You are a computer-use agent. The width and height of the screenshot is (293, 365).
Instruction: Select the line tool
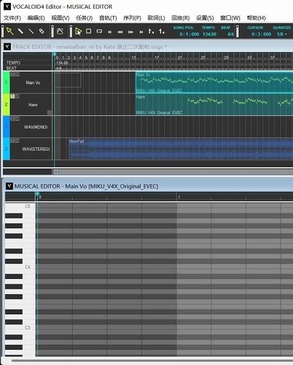coord(31,31)
